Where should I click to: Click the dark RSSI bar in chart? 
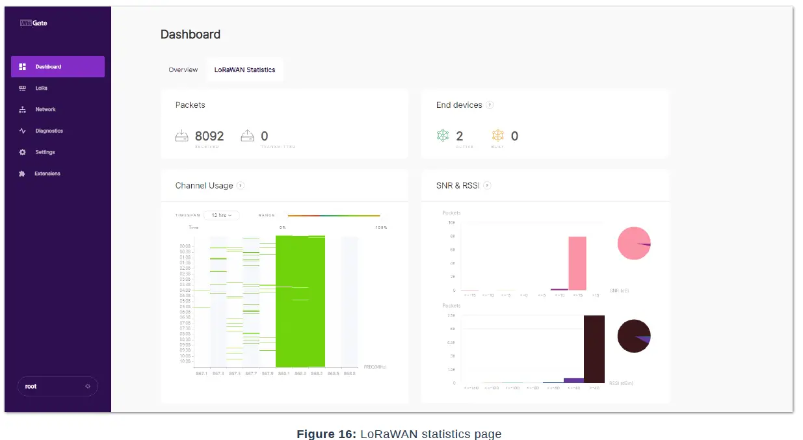pyautogui.click(x=594, y=349)
